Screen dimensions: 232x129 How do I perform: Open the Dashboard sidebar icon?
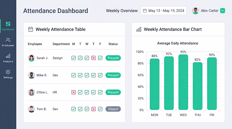tap(8, 24)
